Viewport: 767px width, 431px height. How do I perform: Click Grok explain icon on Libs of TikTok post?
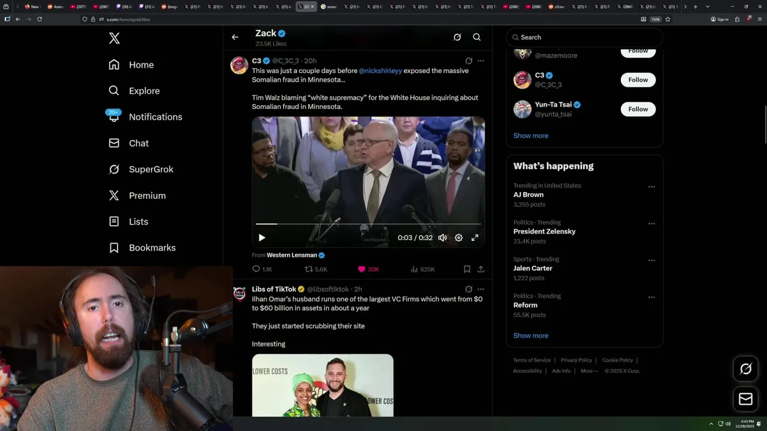469,289
